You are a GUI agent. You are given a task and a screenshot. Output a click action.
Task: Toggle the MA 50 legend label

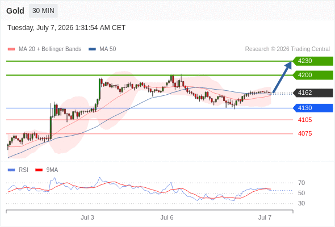coord(108,49)
